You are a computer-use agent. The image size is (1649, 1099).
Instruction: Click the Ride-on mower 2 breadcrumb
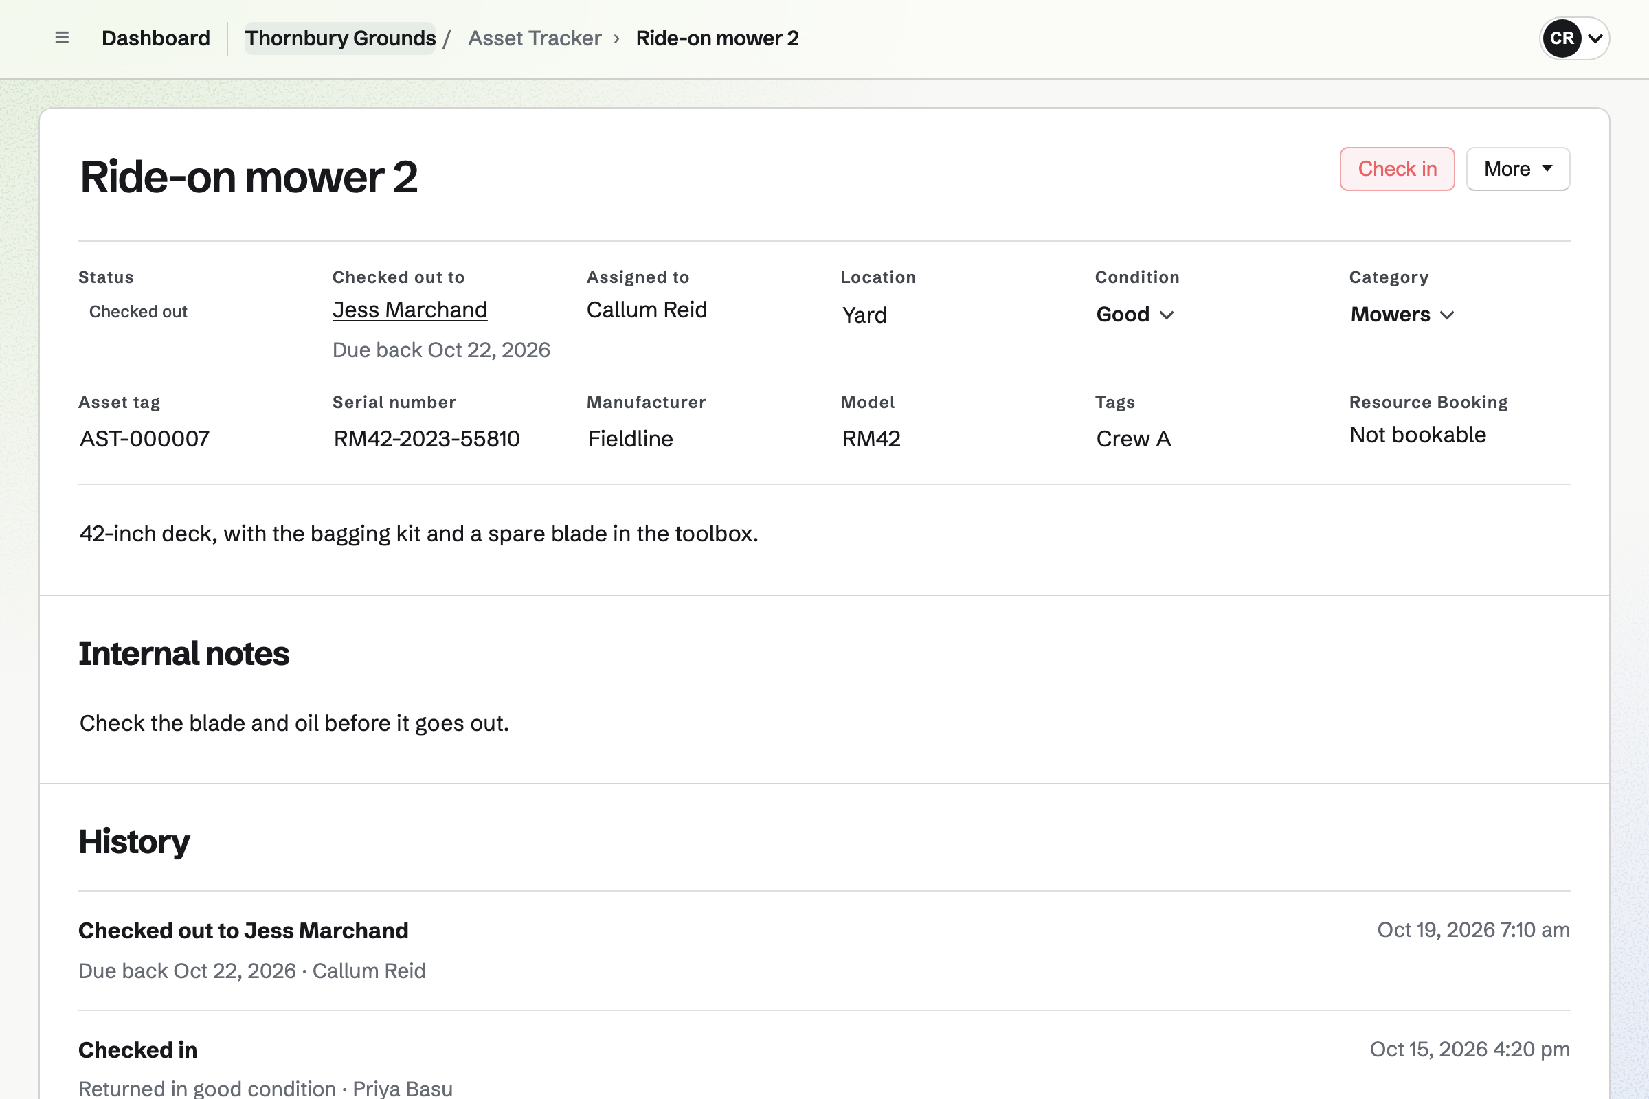click(717, 38)
